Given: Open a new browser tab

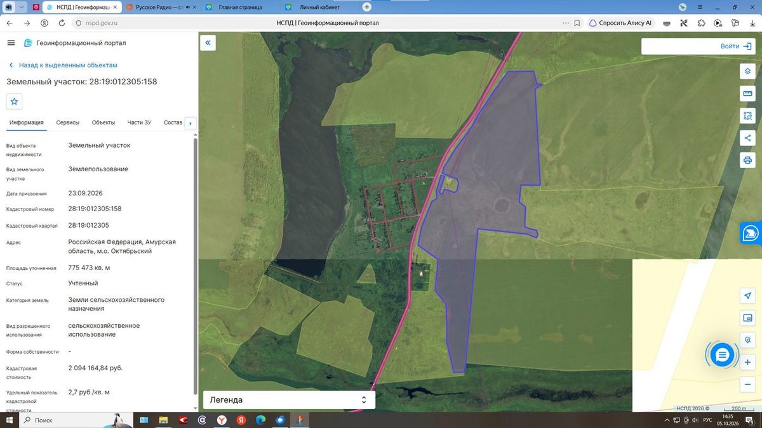Looking at the screenshot, I should point(366,7).
